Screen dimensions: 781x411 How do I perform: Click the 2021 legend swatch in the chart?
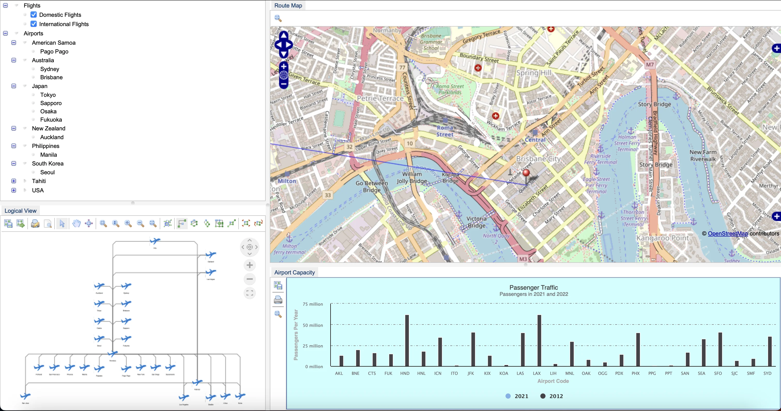tap(508, 396)
